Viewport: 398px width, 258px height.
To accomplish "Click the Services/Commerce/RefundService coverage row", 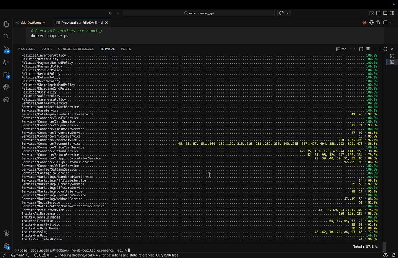I will 199,151.
